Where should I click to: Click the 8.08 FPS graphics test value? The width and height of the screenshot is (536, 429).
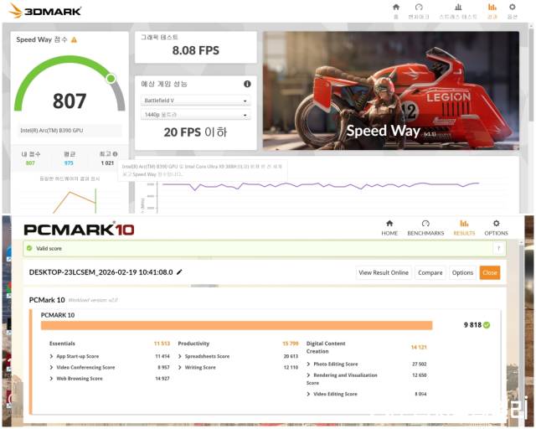(195, 50)
